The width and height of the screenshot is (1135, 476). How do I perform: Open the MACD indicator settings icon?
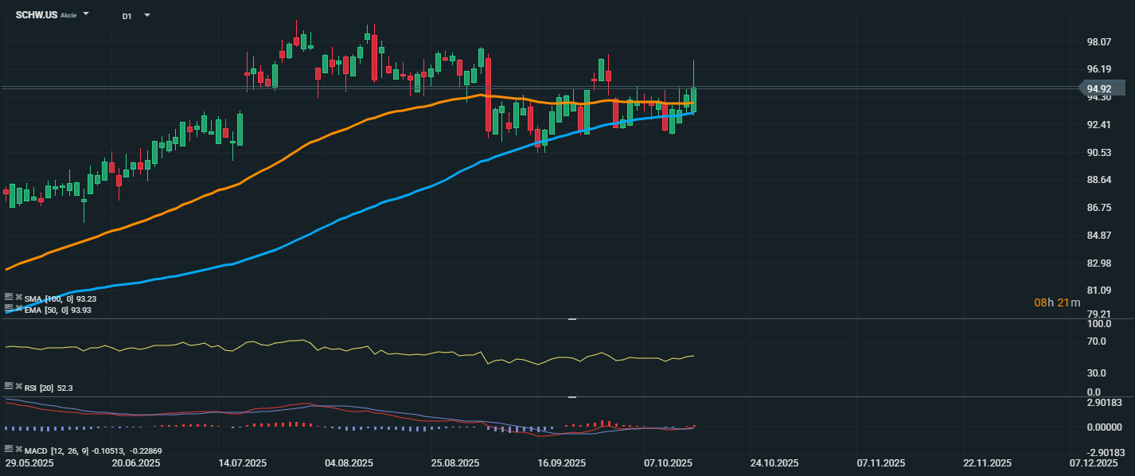(9, 450)
